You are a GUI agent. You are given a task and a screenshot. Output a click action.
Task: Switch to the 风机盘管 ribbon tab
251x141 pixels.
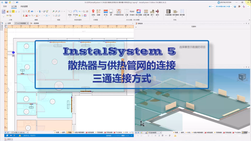point(24,6)
